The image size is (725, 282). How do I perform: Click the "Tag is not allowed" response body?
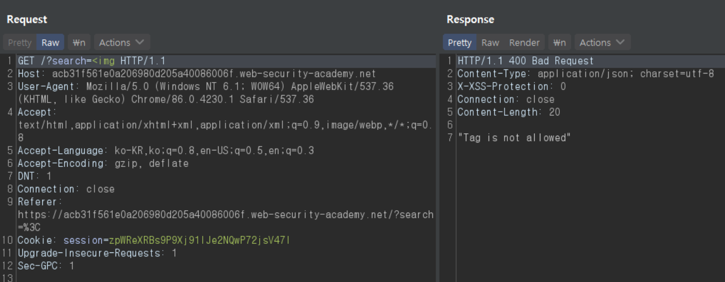[x=514, y=138]
